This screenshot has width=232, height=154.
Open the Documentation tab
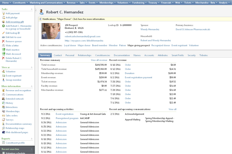(x=122, y=55)
